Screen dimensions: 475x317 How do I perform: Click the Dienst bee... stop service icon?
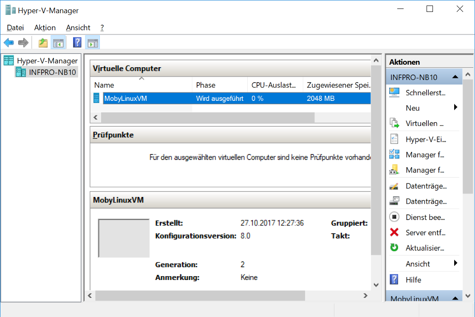pos(394,217)
